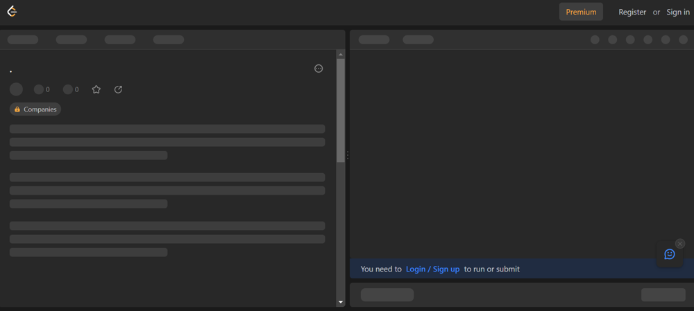Add problem to favorites with star icon
Screen dimensions: 694x311
pos(96,89)
